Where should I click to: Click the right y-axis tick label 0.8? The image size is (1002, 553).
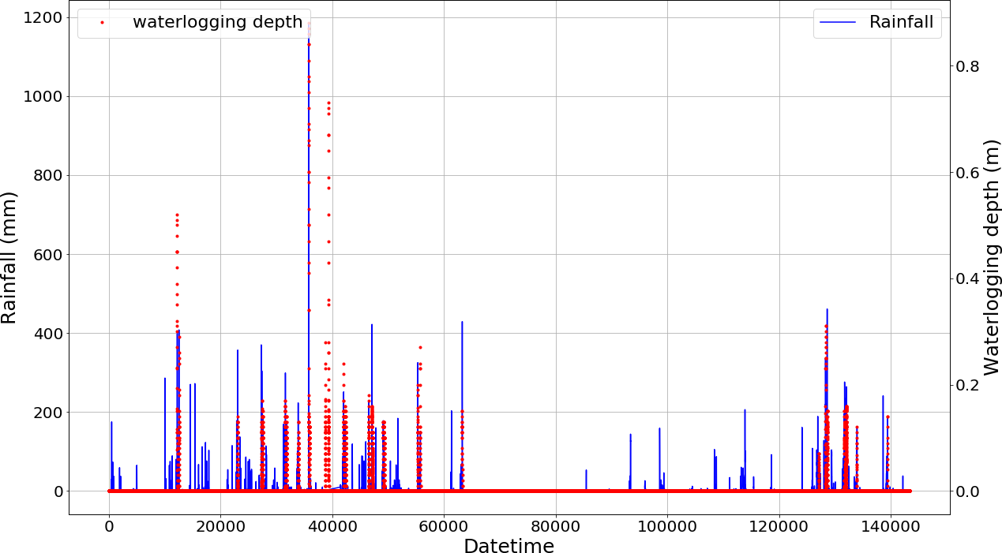970,66
